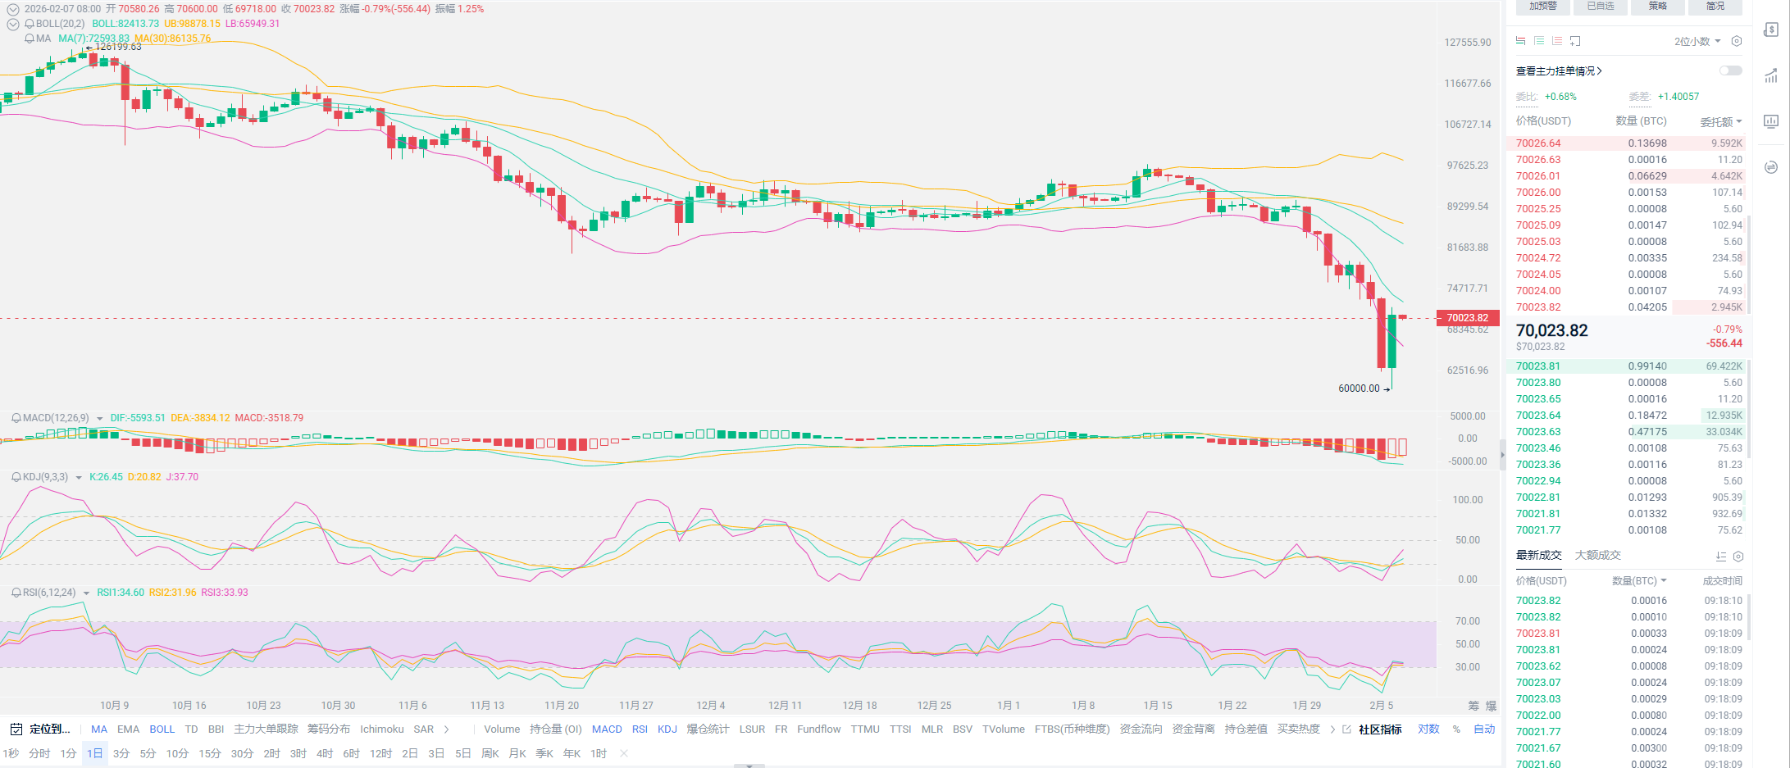Click the dollar bill icon in right sidebar
The height and width of the screenshot is (768, 1790).
click(1771, 30)
